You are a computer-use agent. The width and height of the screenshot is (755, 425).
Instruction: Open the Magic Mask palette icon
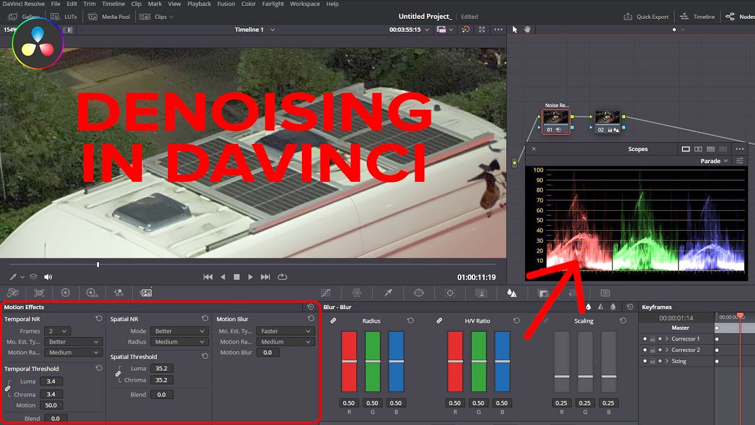pyautogui.click(x=481, y=293)
